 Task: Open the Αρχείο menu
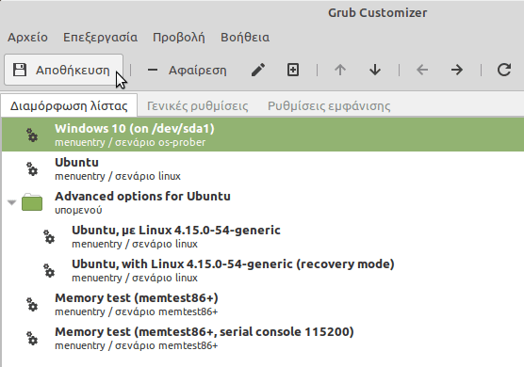(27, 38)
